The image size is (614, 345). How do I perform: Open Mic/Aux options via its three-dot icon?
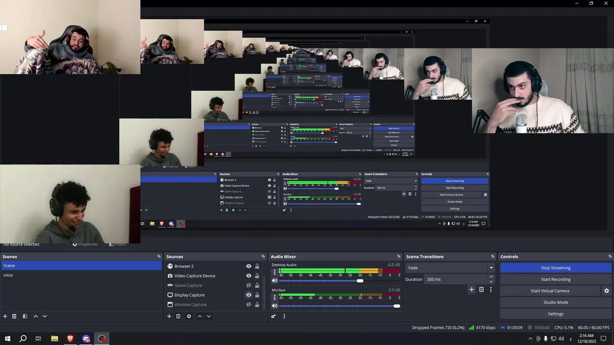(x=275, y=298)
